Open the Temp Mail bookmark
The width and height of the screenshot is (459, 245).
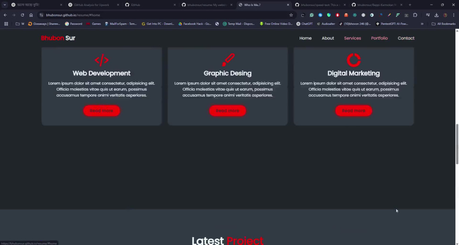tap(239, 24)
